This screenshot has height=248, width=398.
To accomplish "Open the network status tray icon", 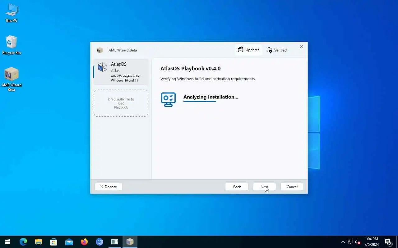I will [x=350, y=242].
